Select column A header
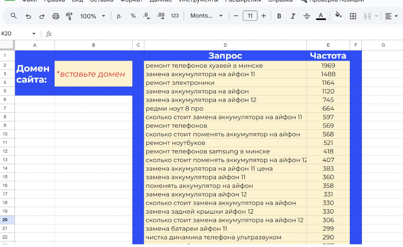This screenshot has height=247, width=403. pyautogui.click(x=35, y=45)
